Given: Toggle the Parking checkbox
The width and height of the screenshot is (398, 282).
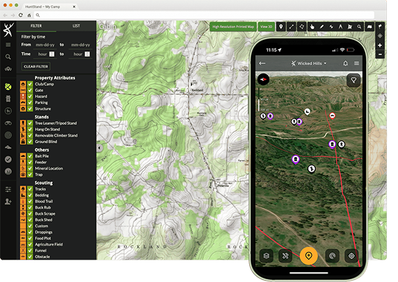Looking at the screenshot, I should (x=30, y=103).
